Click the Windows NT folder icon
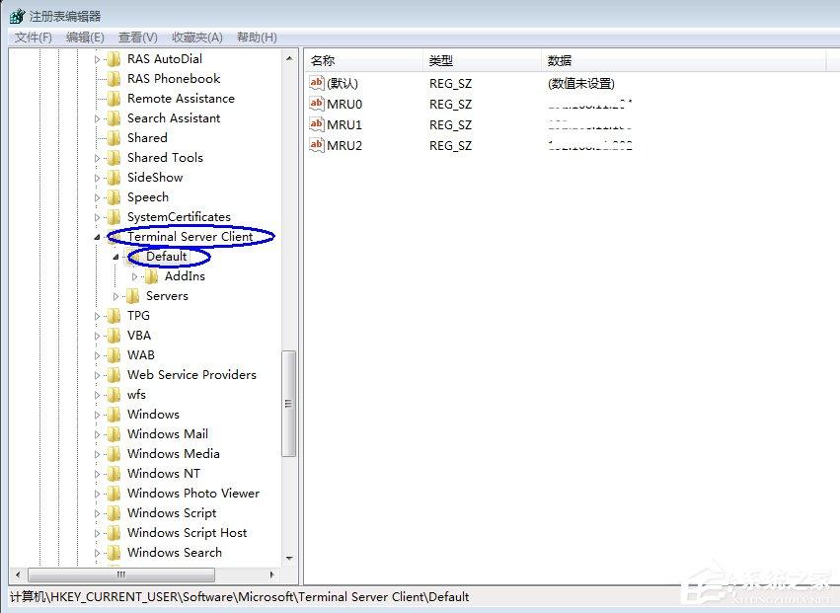Image resolution: width=840 pixels, height=613 pixels. (x=114, y=474)
